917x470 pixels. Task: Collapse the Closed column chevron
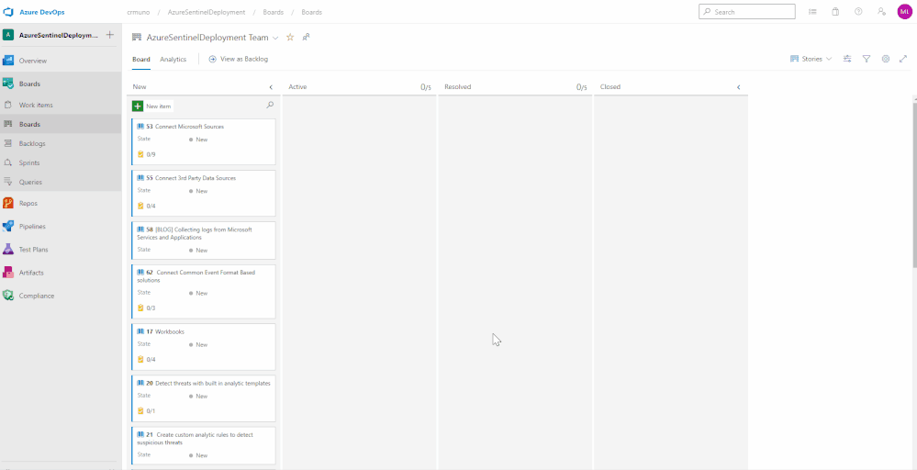(x=739, y=87)
